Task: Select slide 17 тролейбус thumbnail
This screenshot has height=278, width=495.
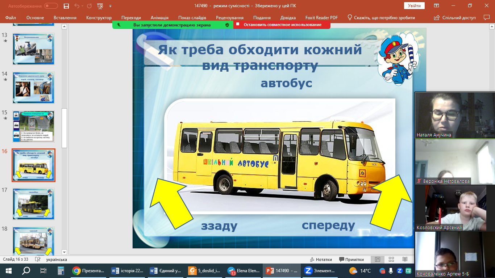Action: click(x=33, y=204)
